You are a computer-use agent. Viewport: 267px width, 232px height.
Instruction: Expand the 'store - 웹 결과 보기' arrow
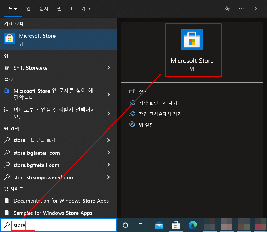click(108, 140)
